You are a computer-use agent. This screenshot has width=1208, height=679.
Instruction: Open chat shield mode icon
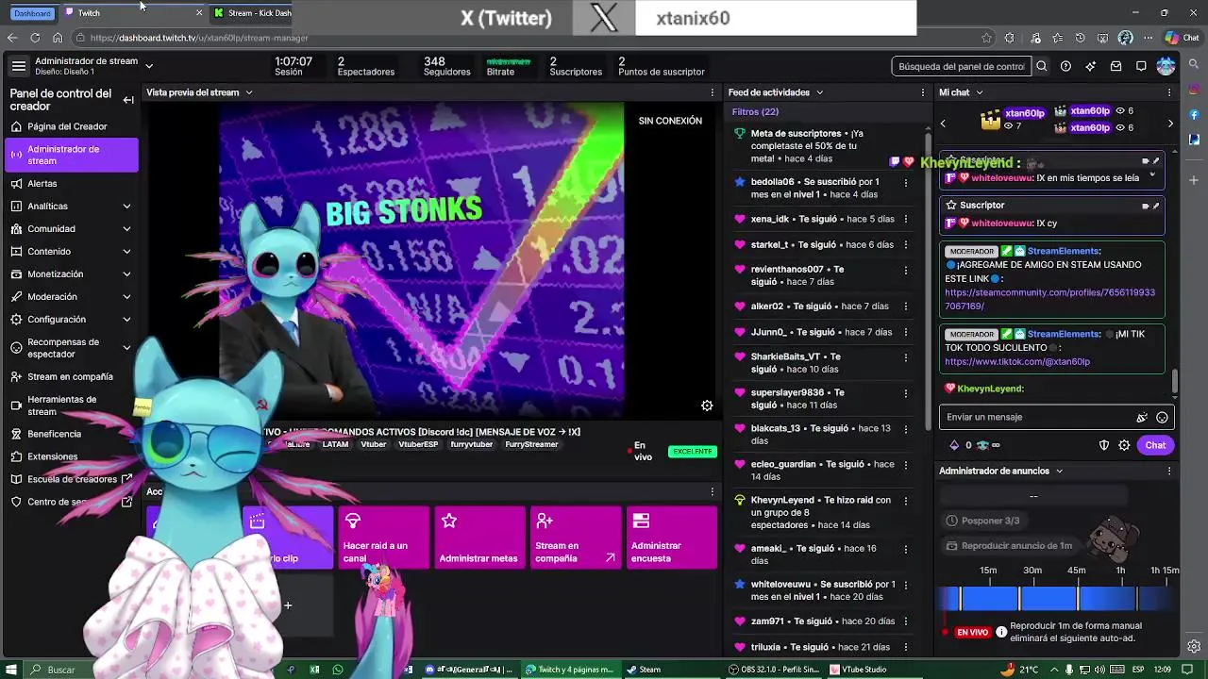click(x=1104, y=445)
